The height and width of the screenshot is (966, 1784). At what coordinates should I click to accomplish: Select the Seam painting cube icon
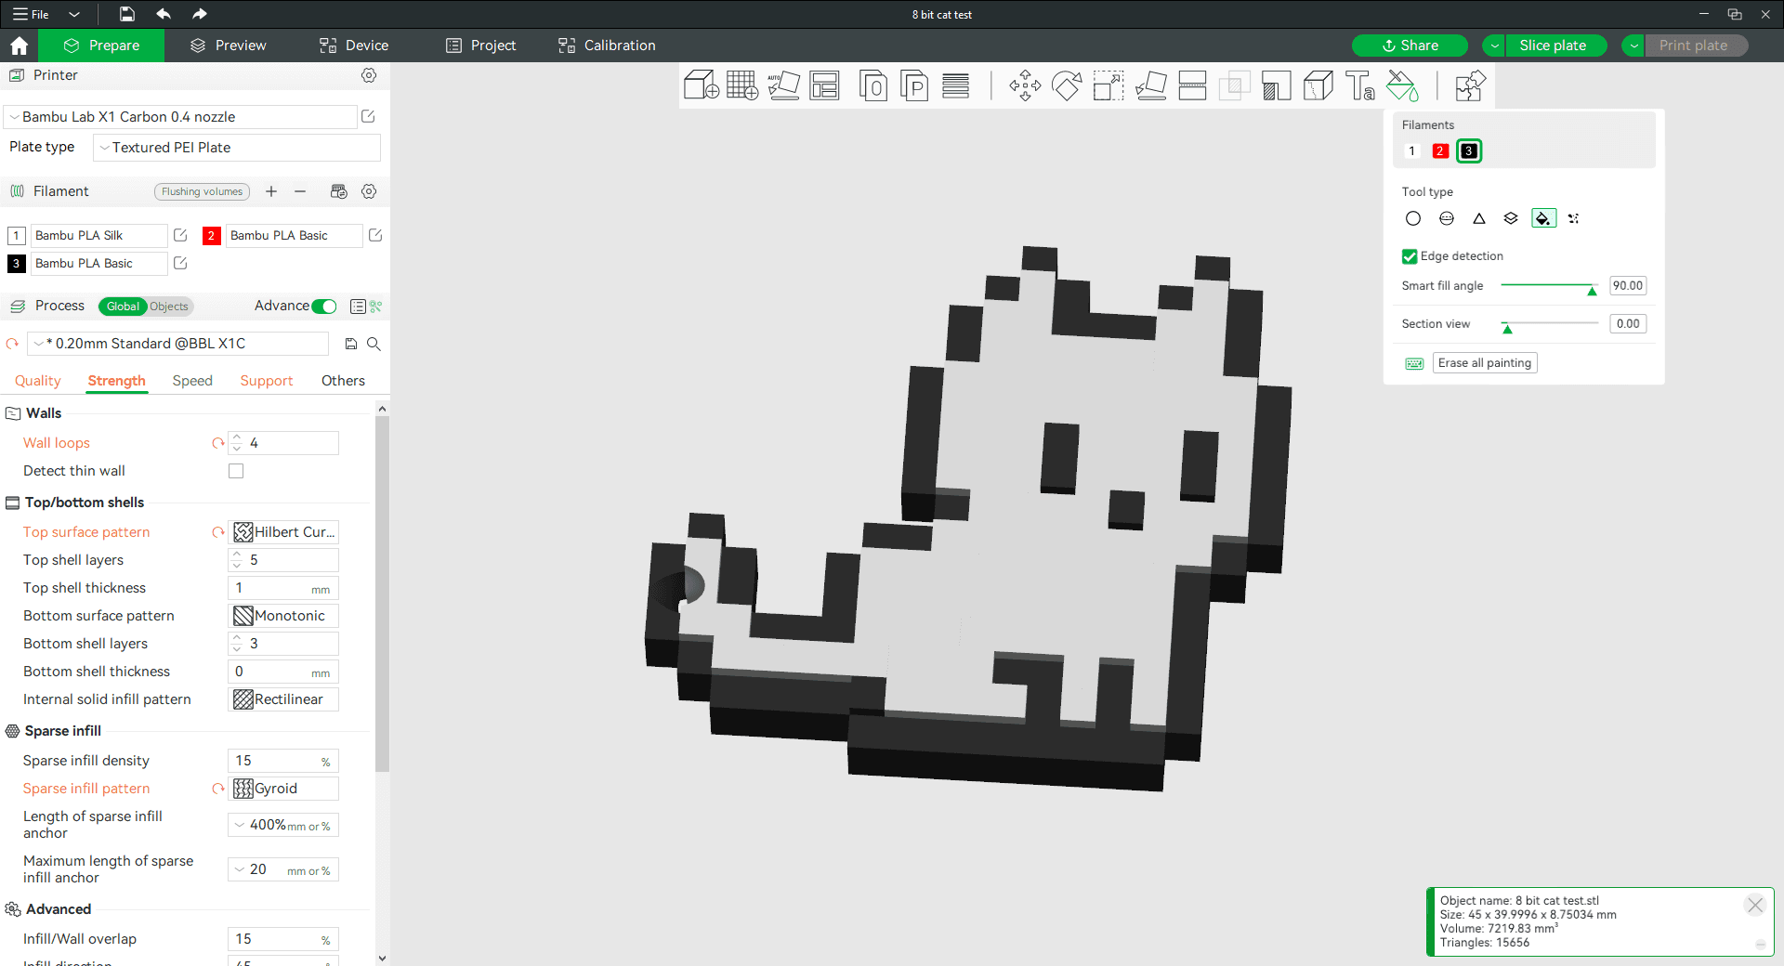coord(1318,85)
